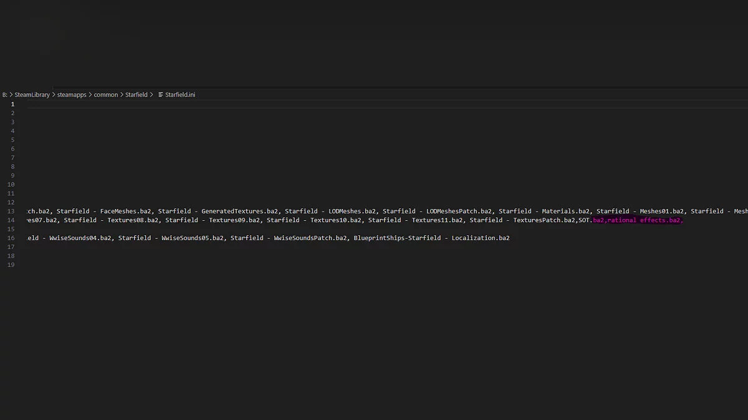
Task: Expand the SteamLibrary breadcrumb folder
Action: pyautogui.click(x=32, y=95)
